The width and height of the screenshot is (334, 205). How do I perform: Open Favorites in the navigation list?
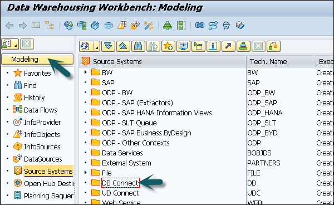[37, 74]
